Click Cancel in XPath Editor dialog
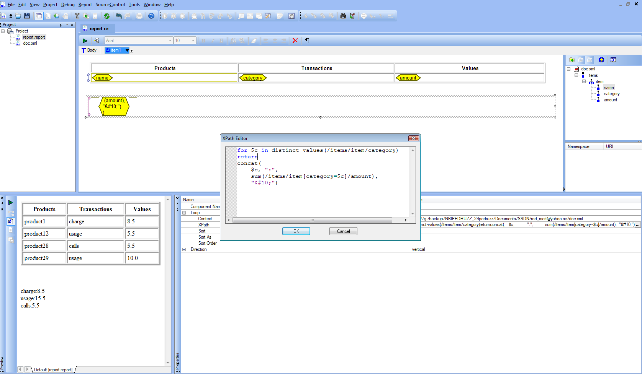This screenshot has height=374, width=642. coord(343,231)
